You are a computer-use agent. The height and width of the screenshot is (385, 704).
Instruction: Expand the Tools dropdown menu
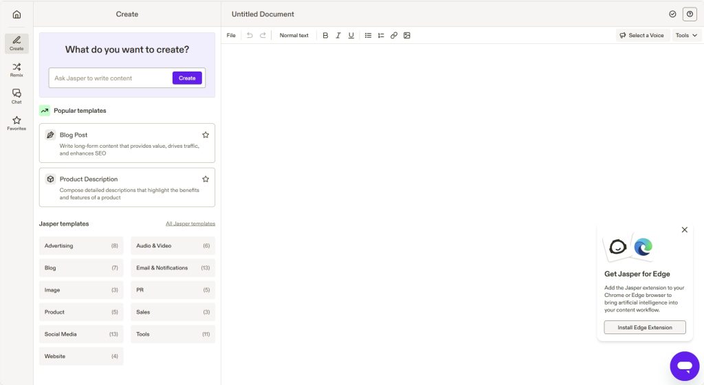click(x=686, y=36)
